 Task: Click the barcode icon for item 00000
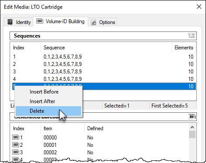[x=16, y=137]
